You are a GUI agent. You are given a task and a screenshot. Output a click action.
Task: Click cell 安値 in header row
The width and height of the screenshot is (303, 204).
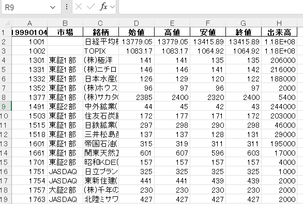208,32
